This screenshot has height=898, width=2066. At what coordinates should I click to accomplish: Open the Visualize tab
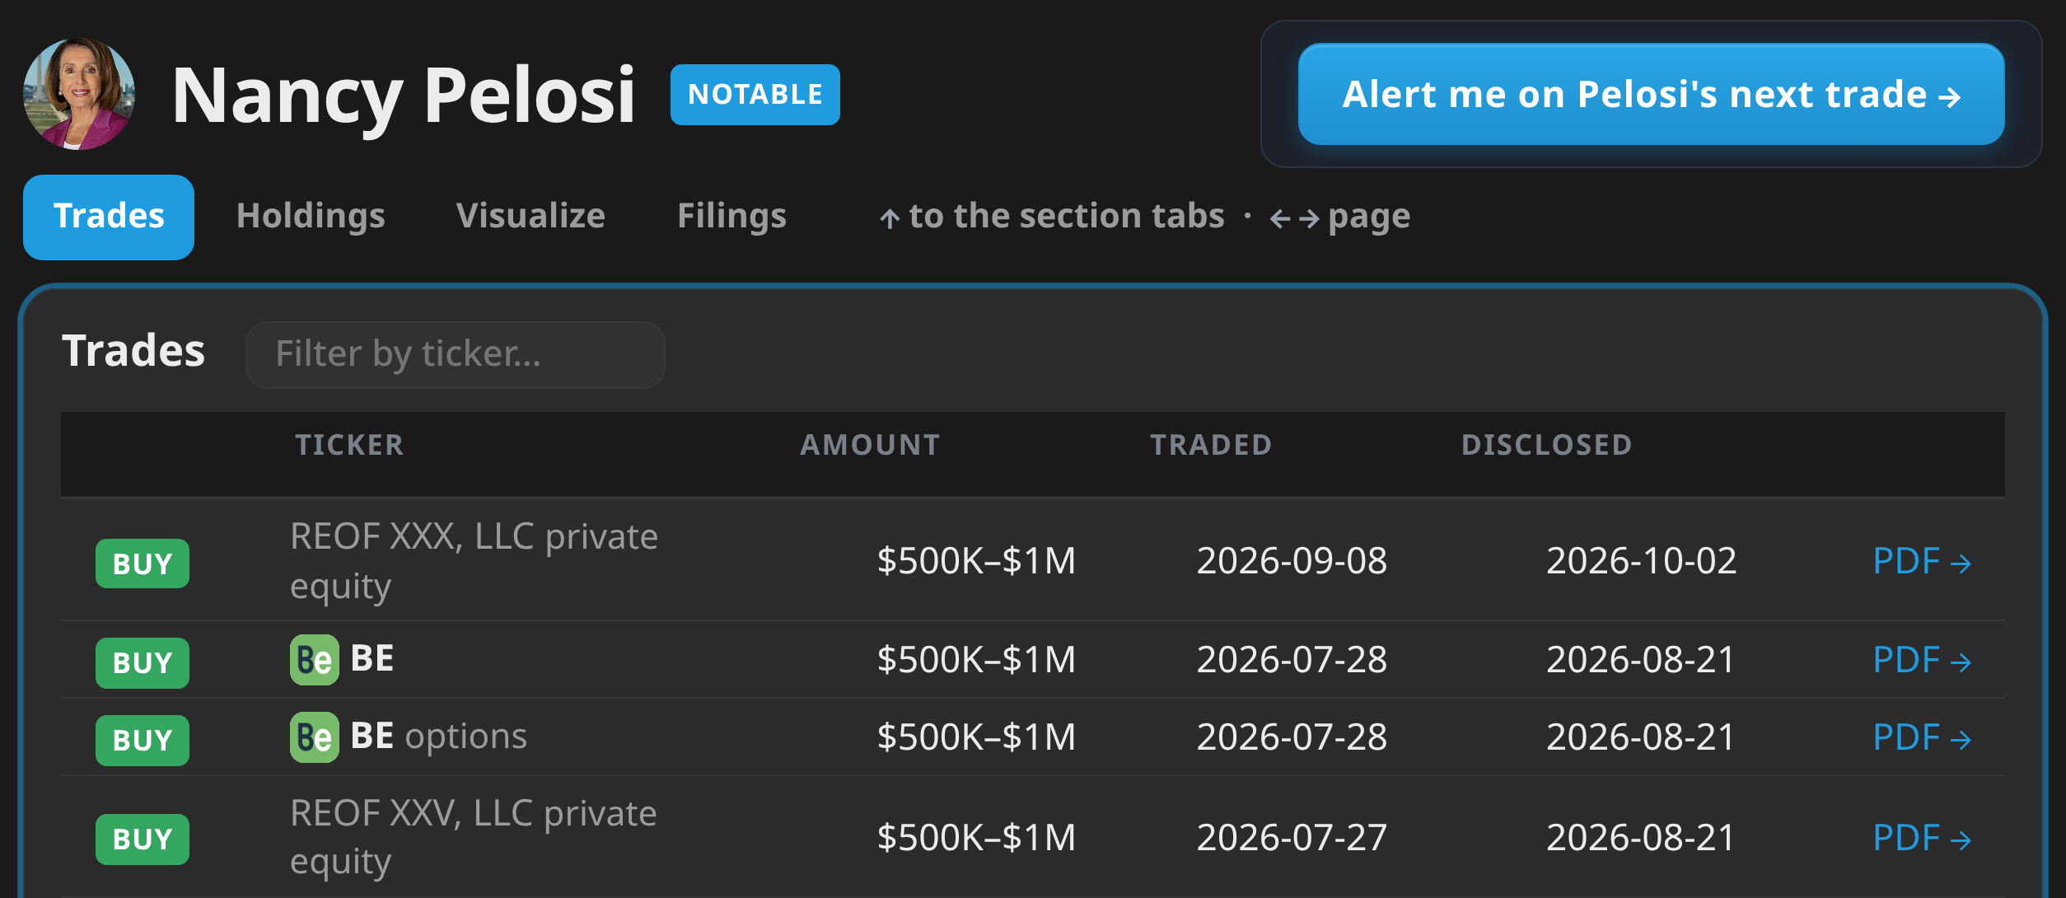click(531, 217)
